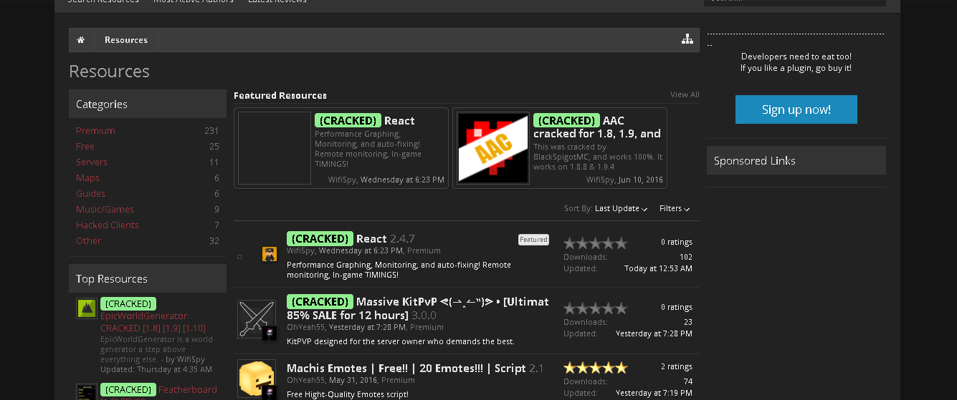The height and width of the screenshot is (400, 957).
Task: Click the "May 31, 2016" date on Machis Emotes
Action: coord(353,380)
